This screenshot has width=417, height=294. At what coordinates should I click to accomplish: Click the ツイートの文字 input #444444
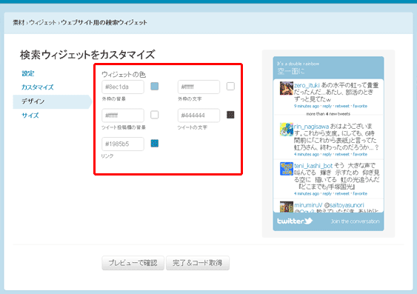click(x=199, y=116)
